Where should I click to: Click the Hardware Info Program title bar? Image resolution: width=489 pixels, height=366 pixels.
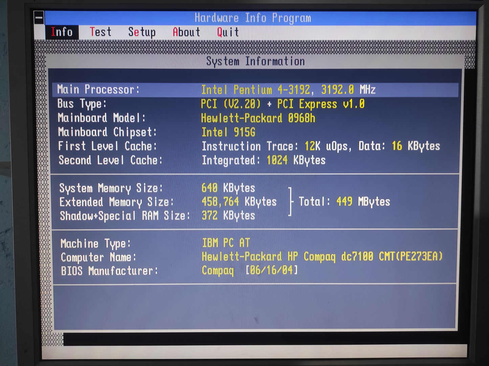(253, 18)
